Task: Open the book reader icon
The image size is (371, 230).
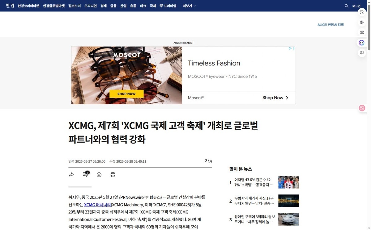Action: click(x=362, y=53)
